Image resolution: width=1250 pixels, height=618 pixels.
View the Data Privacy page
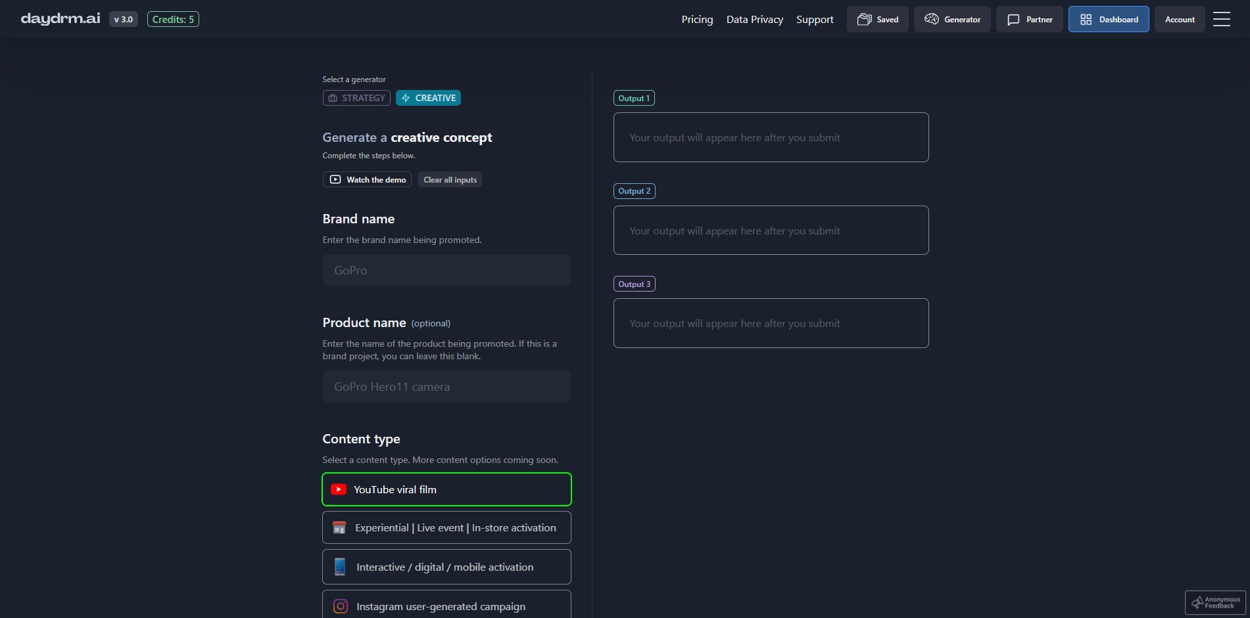point(755,19)
